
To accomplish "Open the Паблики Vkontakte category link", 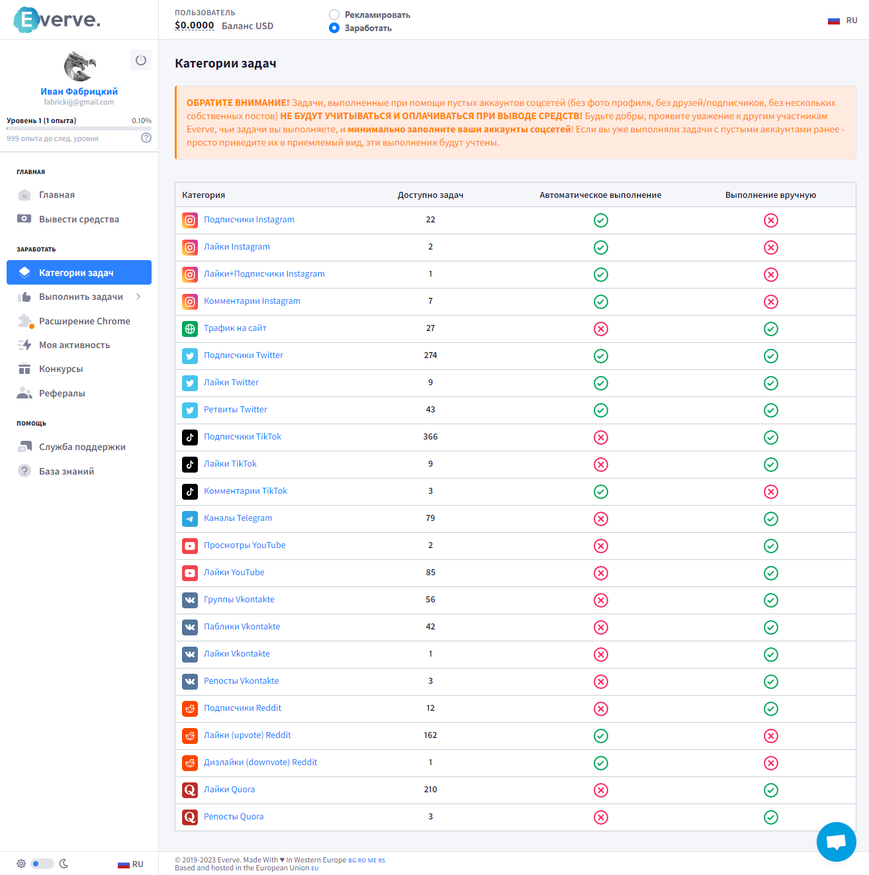I will click(x=242, y=627).
